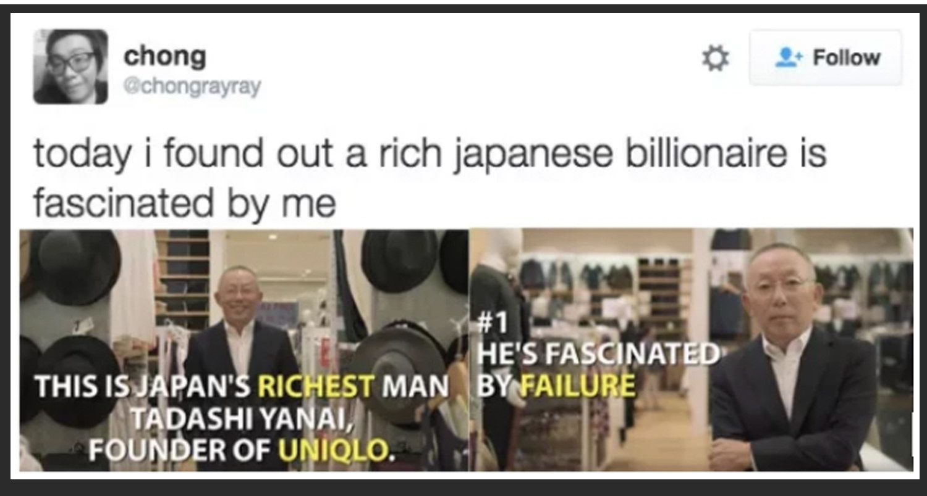This screenshot has width=927, height=496.
Task: Open the @chongrayray handle link
Action: pos(192,87)
